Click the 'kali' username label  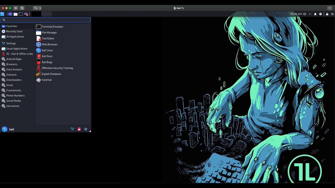pyautogui.click(x=12, y=129)
